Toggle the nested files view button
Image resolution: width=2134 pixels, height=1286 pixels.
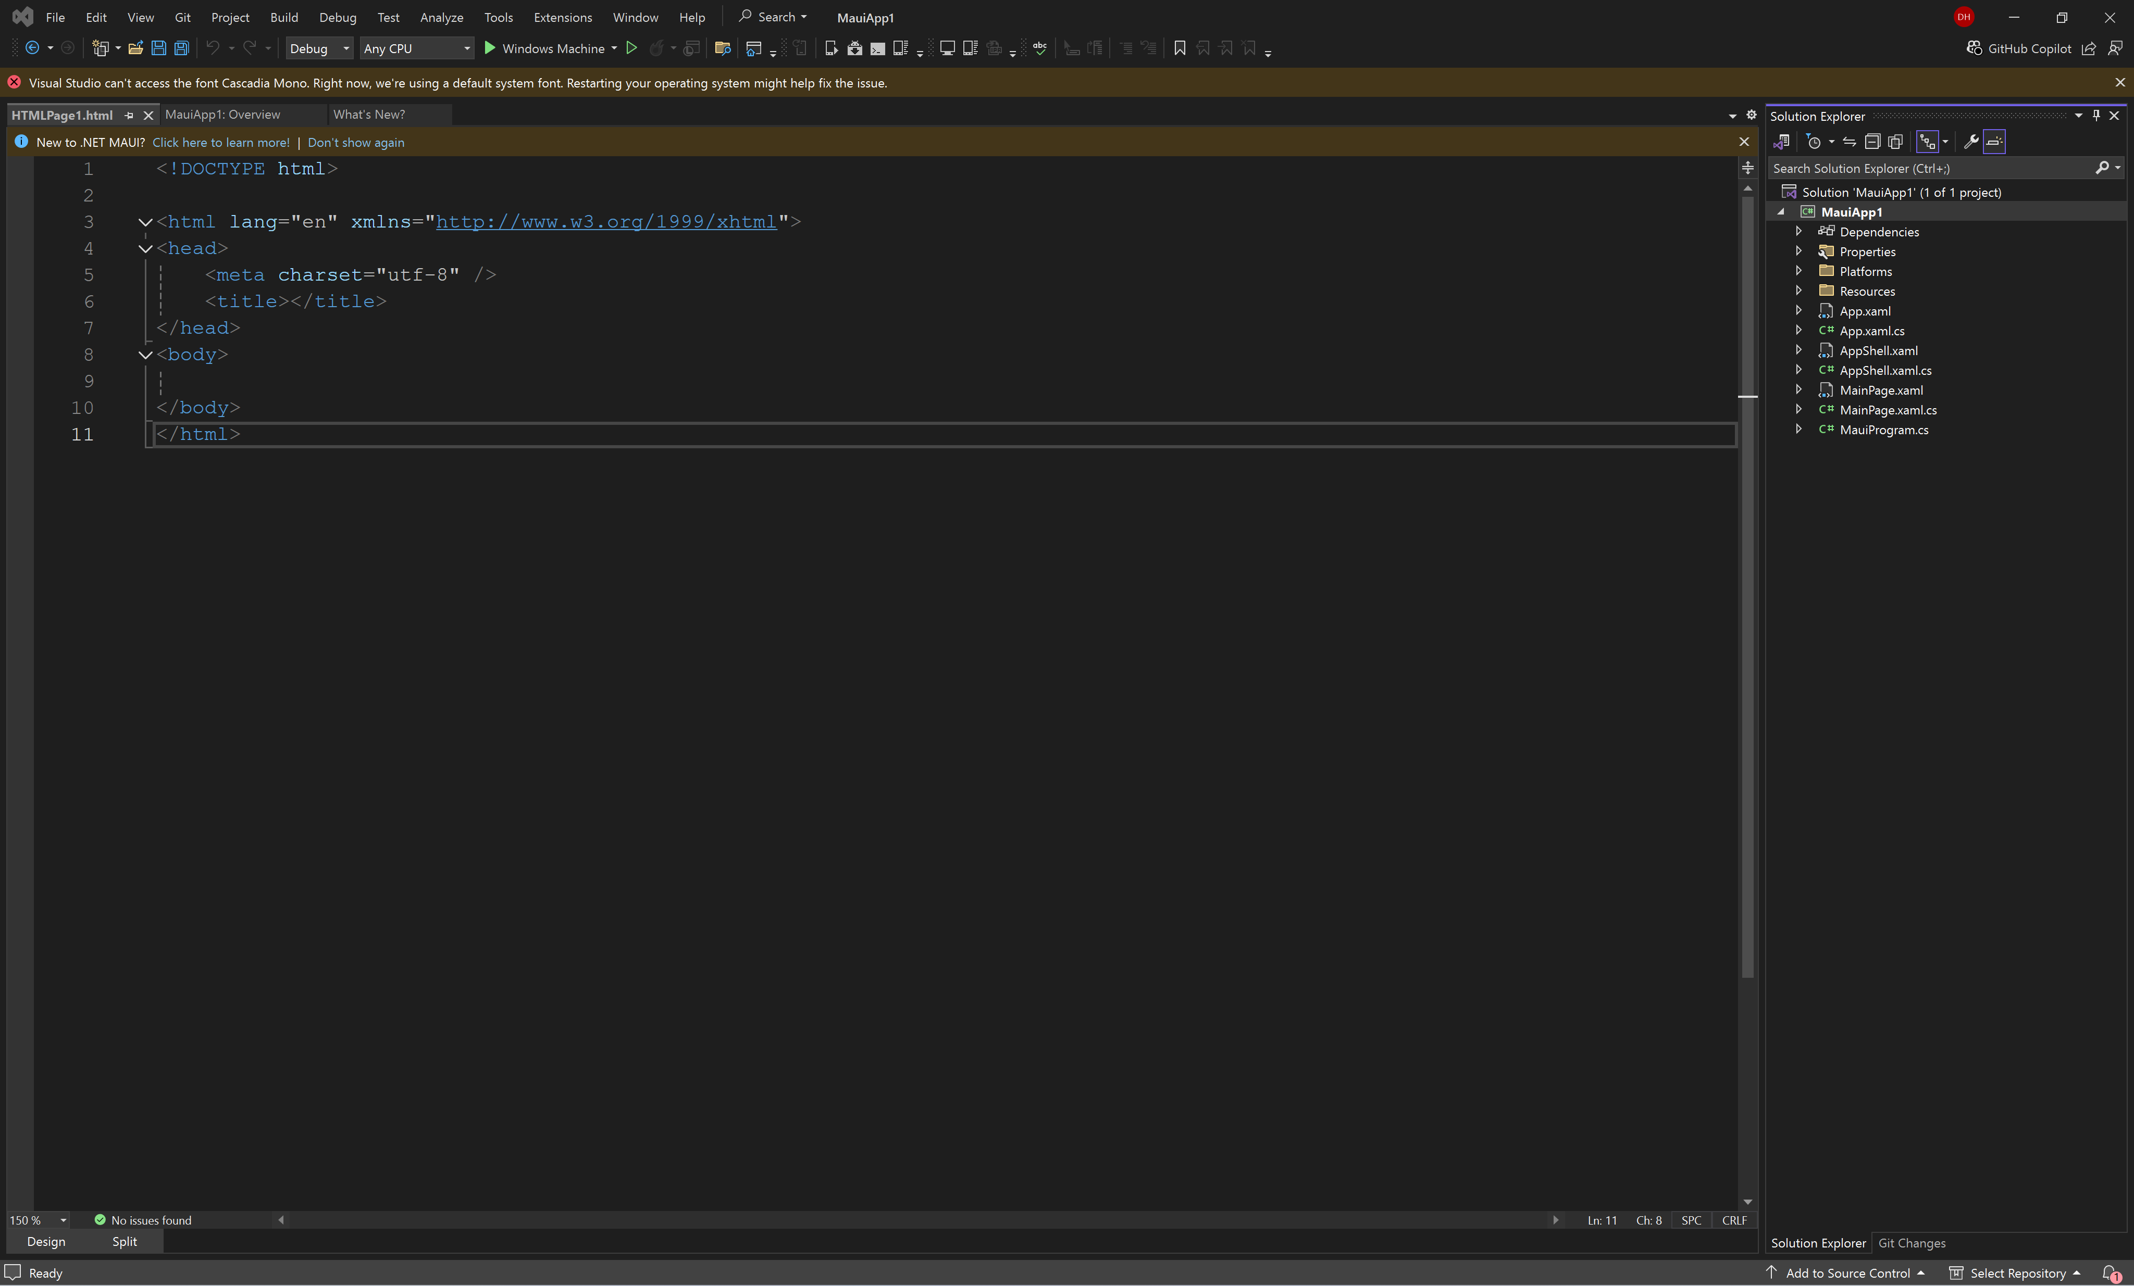point(1927,142)
